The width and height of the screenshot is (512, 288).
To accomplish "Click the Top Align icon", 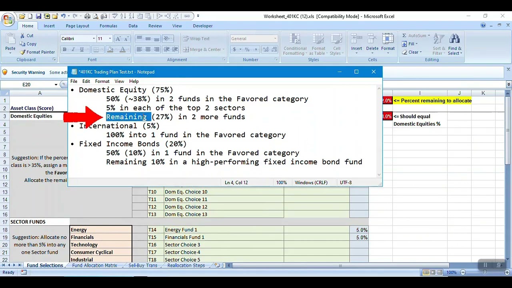I will 139,39.
